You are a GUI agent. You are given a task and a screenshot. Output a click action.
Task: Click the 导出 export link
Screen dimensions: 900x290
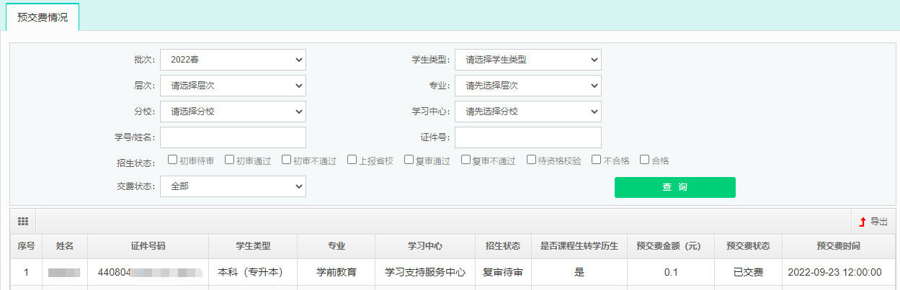point(878,222)
